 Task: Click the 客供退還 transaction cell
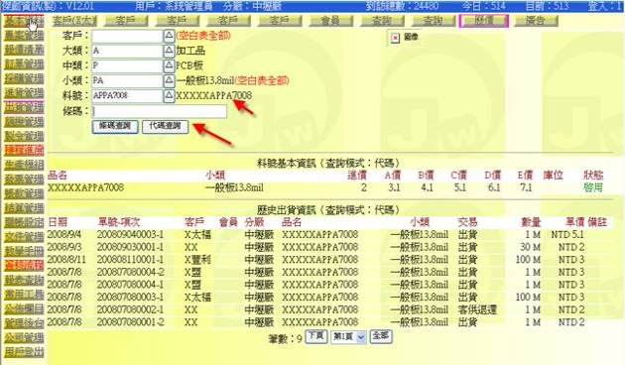(477, 309)
